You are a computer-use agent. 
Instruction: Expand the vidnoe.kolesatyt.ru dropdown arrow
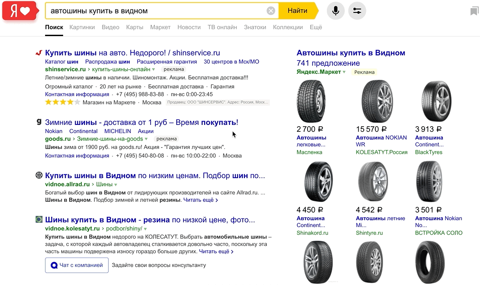tap(145, 229)
